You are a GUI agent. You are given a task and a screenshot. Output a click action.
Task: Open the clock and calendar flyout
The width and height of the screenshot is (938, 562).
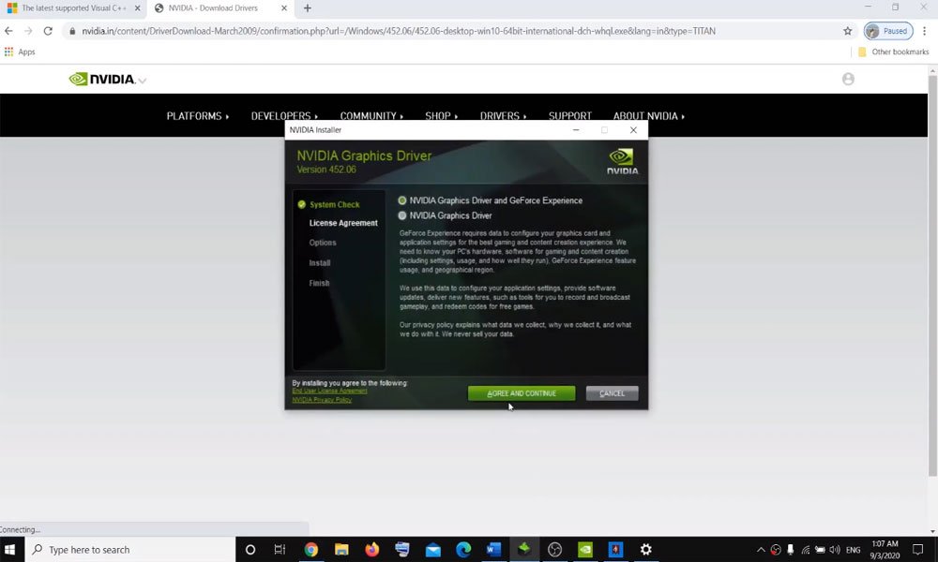[x=885, y=550]
